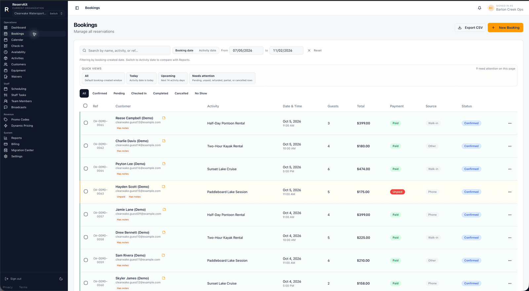529x291 pixels.
Task: Sign out of ReservKit
Action: coord(13,279)
